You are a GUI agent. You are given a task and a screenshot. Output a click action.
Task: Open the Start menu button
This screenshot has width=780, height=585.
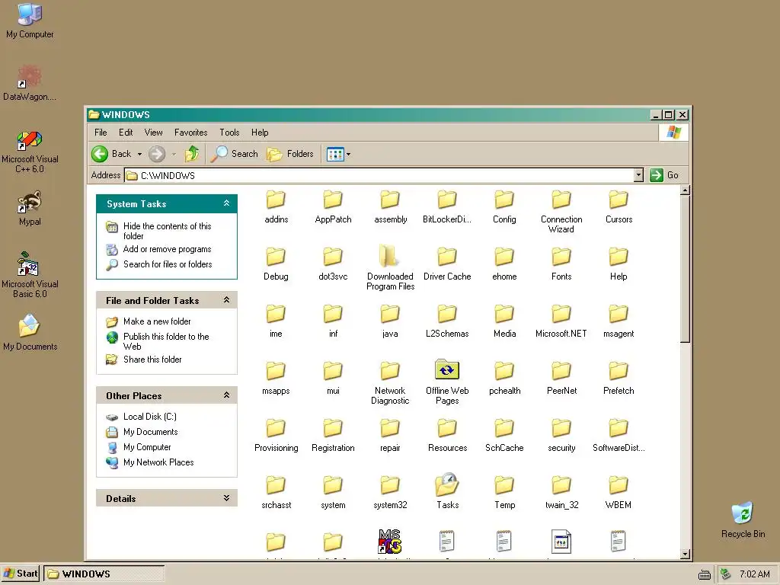pyautogui.click(x=20, y=574)
